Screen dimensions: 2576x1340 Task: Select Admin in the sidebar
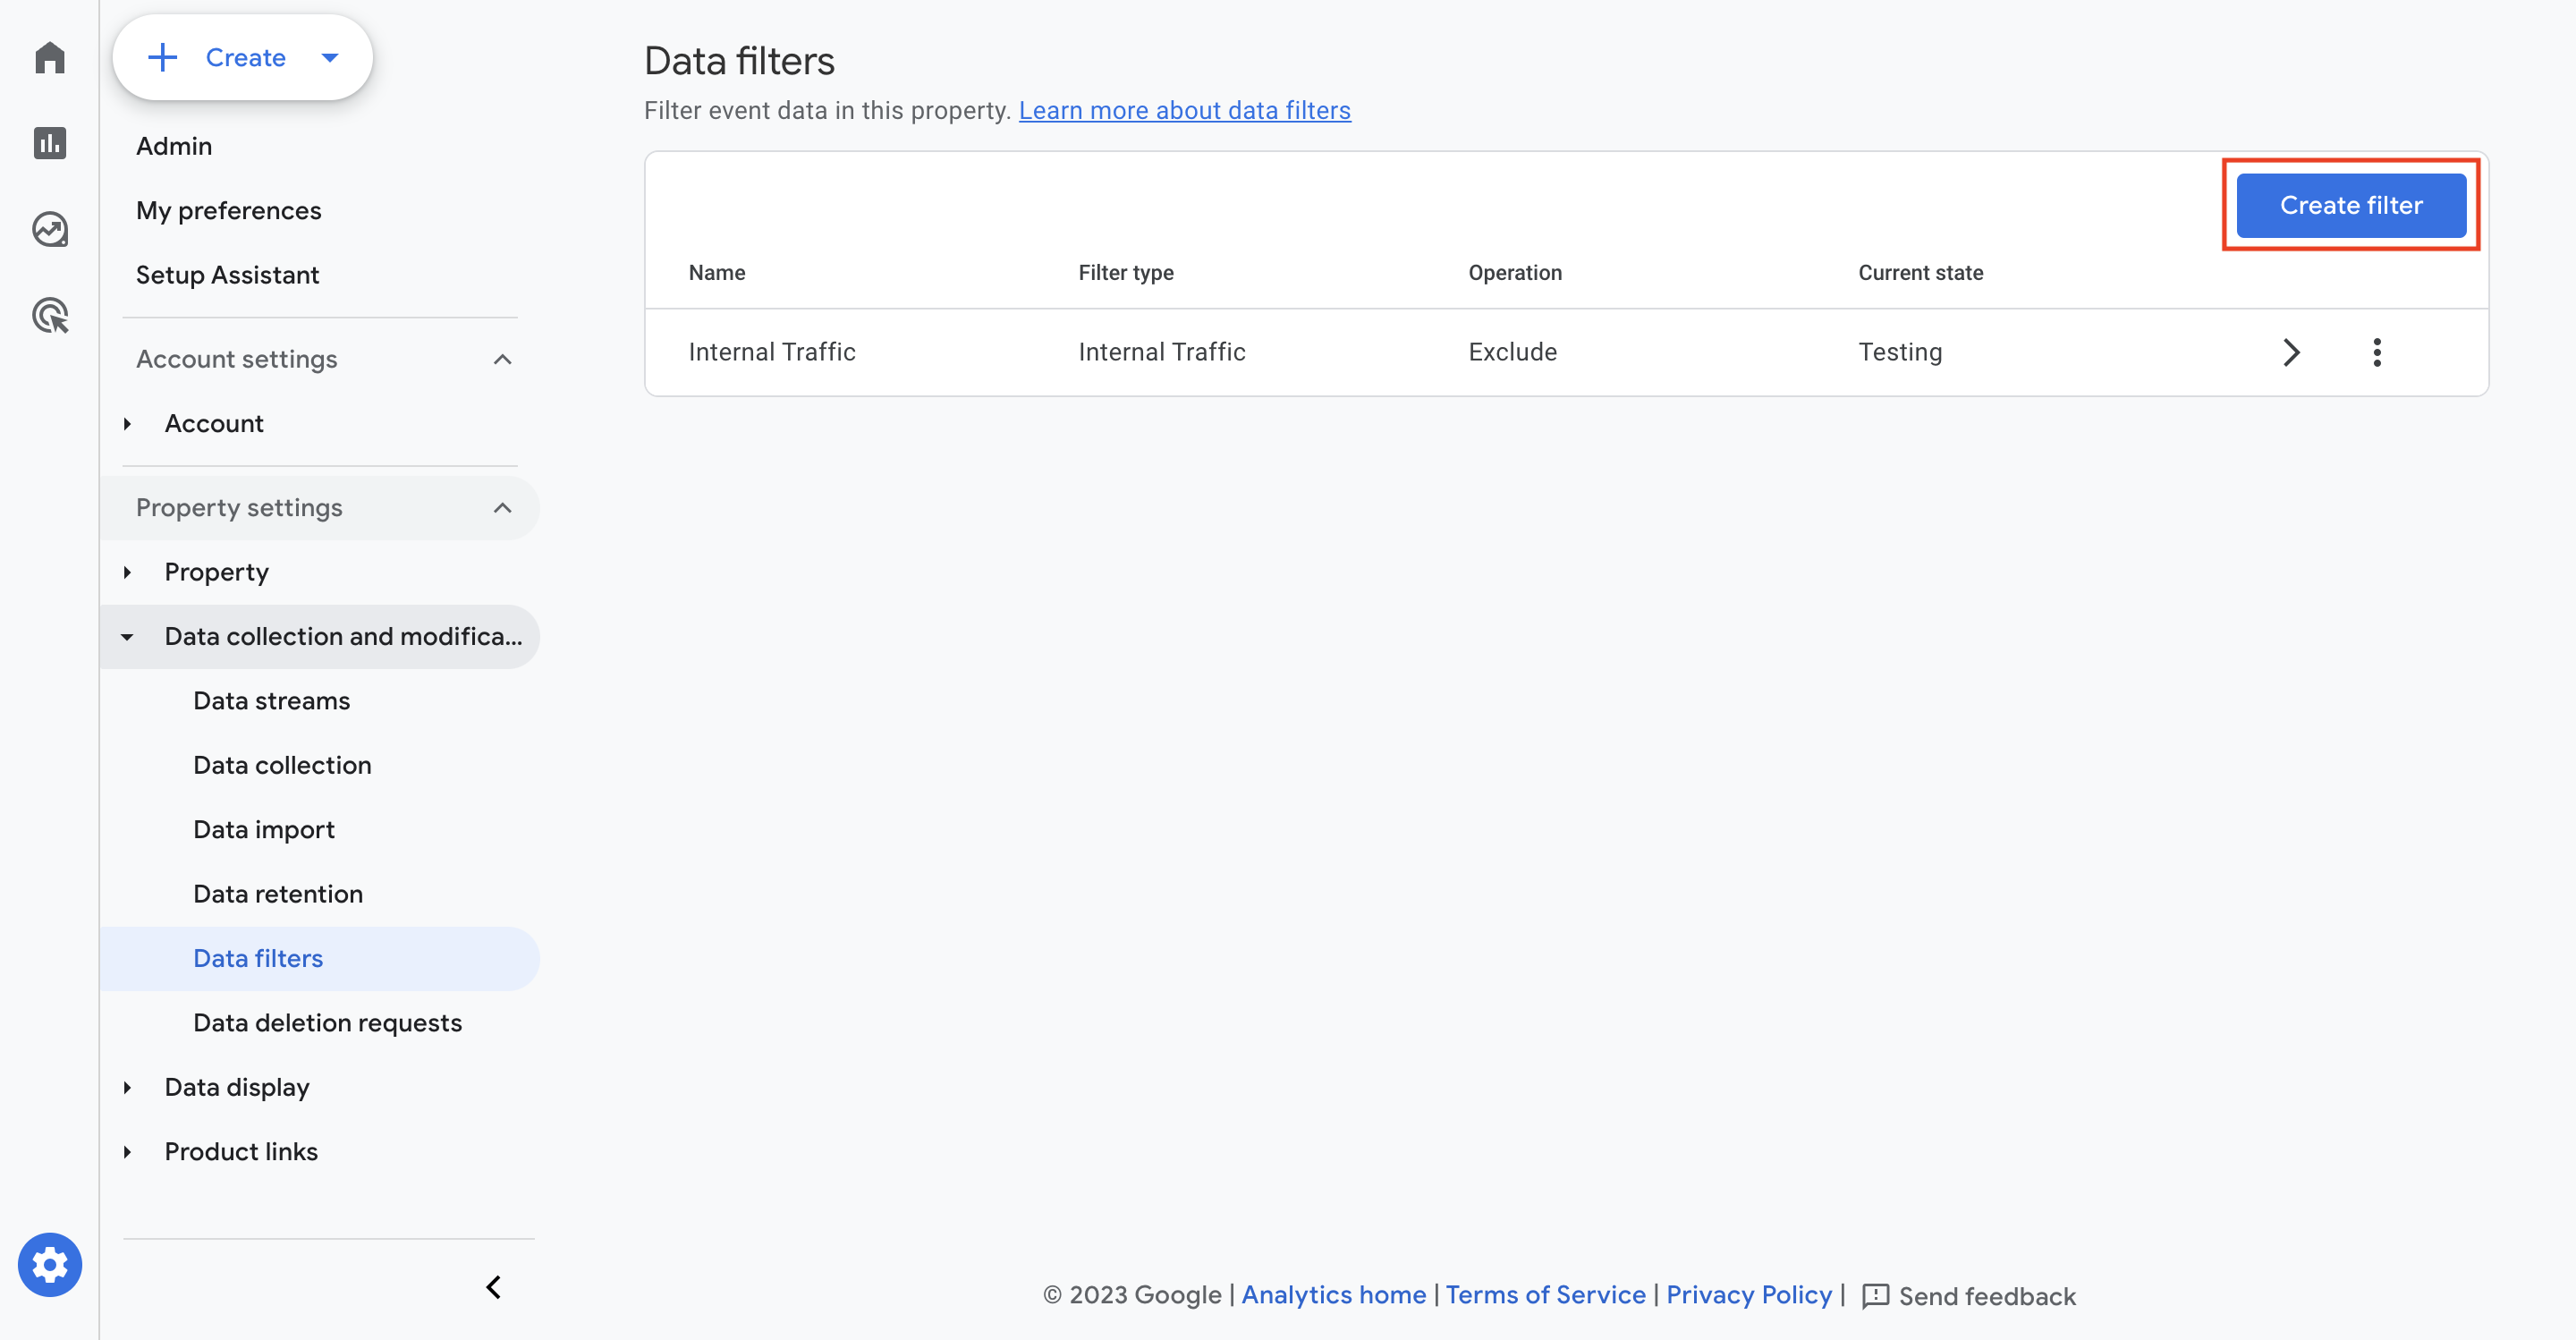[x=174, y=146]
